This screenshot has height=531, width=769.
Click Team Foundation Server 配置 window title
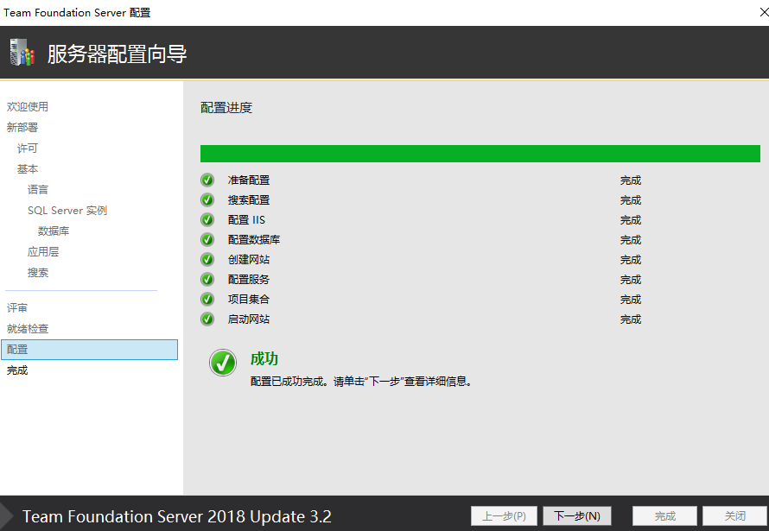coord(77,12)
